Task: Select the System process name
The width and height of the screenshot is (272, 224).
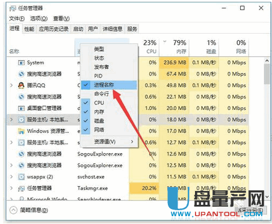Action: [x=36, y=62]
